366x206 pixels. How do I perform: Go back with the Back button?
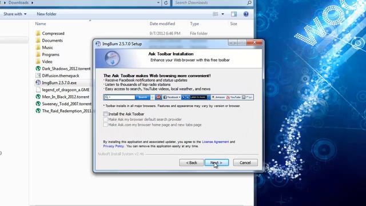tap(191, 163)
